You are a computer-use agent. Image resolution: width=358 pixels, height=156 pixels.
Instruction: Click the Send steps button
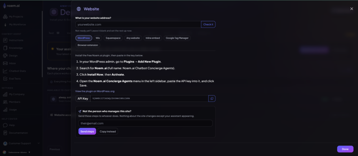click(87, 131)
